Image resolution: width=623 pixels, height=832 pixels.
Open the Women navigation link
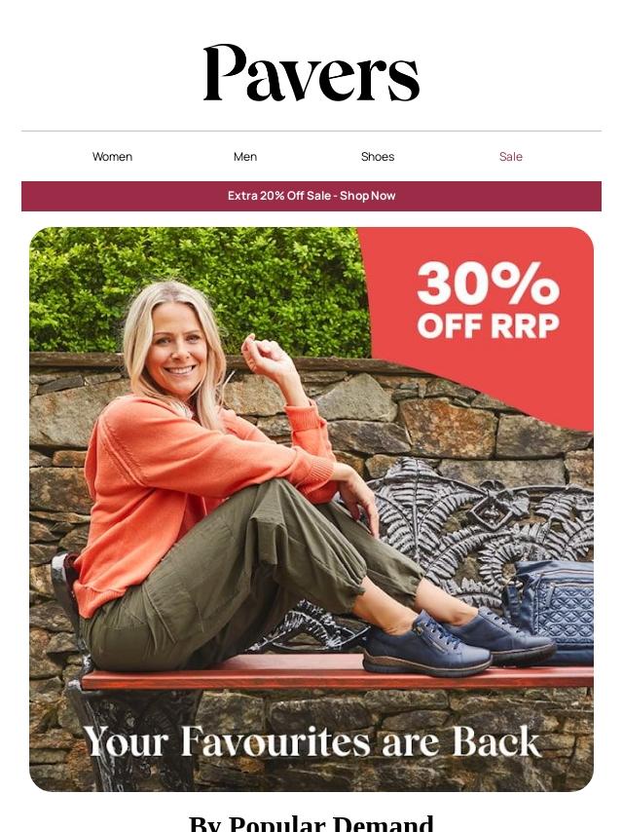pos(112,157)
